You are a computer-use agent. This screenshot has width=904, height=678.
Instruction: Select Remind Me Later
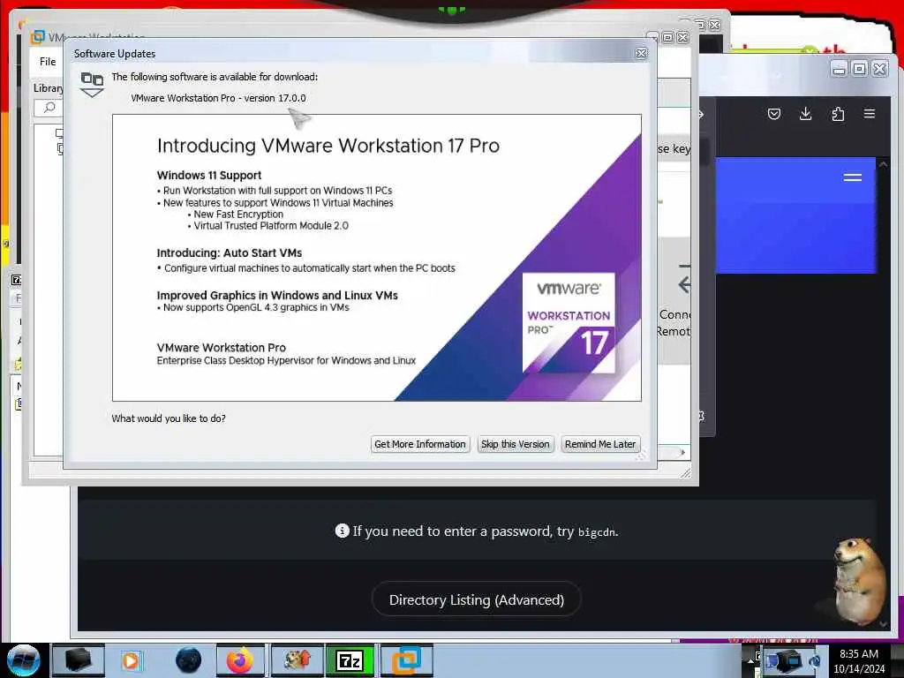tap(600, 444)
